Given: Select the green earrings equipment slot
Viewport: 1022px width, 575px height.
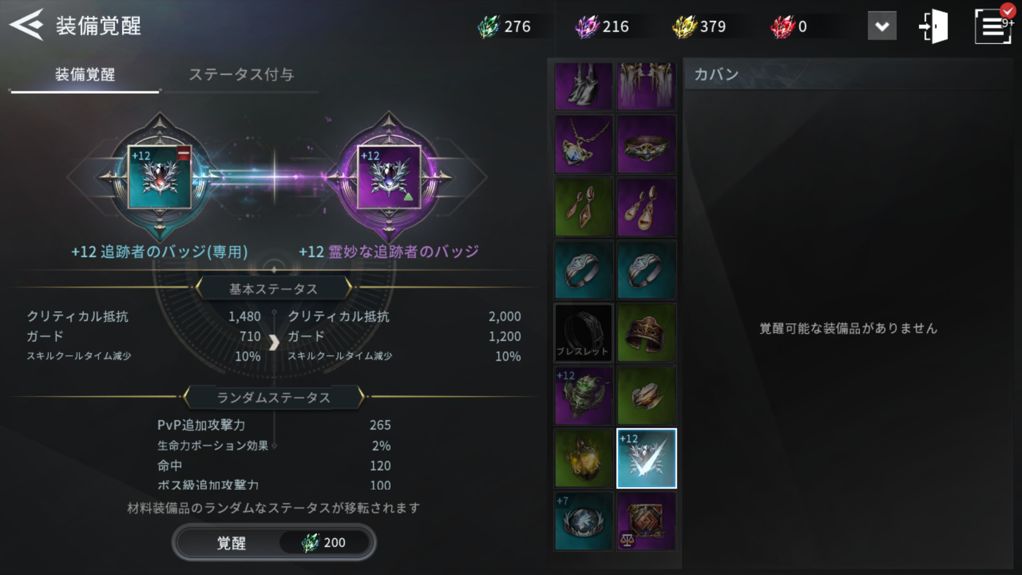Looking at the screenshot, I should tap(583, 208).
